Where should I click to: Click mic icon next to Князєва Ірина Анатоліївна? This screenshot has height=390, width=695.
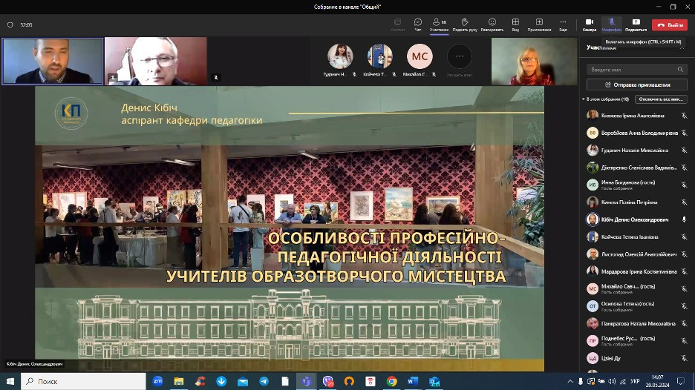tap(684, 116)
